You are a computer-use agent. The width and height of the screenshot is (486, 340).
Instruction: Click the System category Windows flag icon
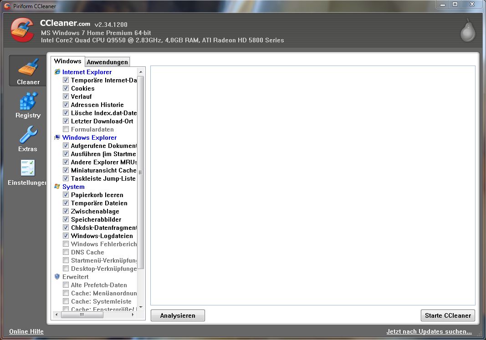(57, 187)
